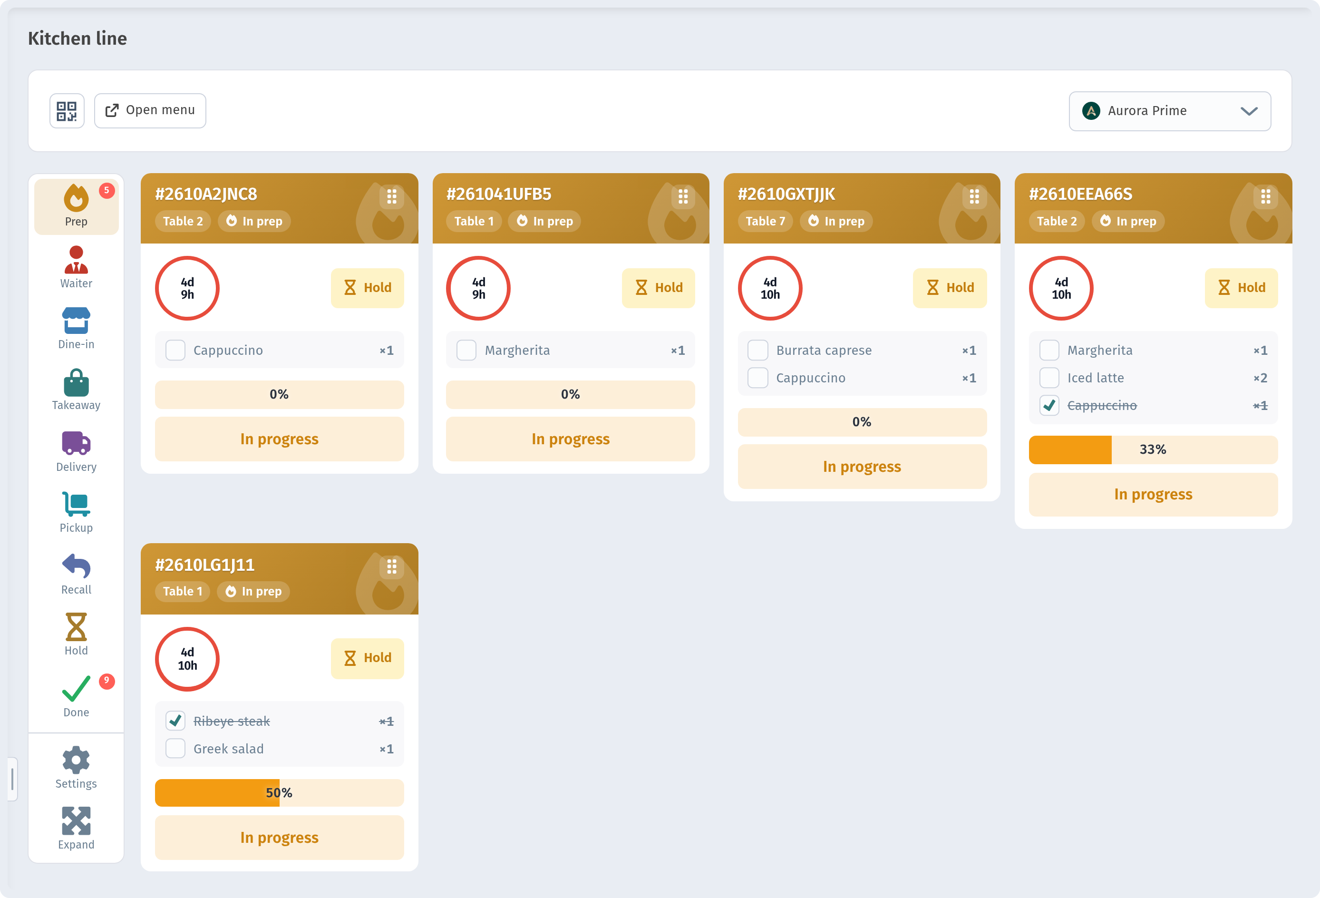Show Takeaway orders from the sidebar
Image resolution: width=1320 pixels, height=898 pixels.
click(x=76, y=390)
